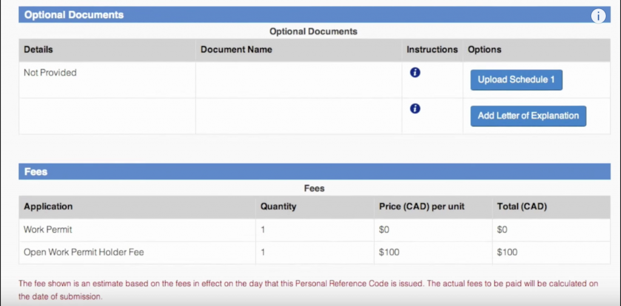The height and width of the screenshot is (306, 621).
Task: Select the Details column header
Action: (x=38, y=50)
